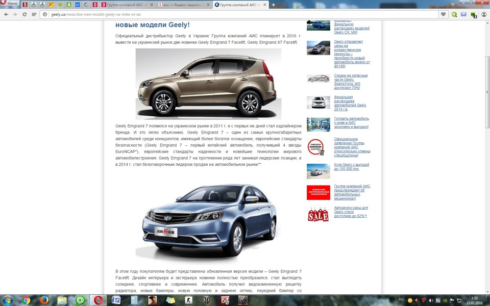The width and height of the screenshot is (490, 306).
Task: Open volume speaker icon in tray
Action: [431, 300]
